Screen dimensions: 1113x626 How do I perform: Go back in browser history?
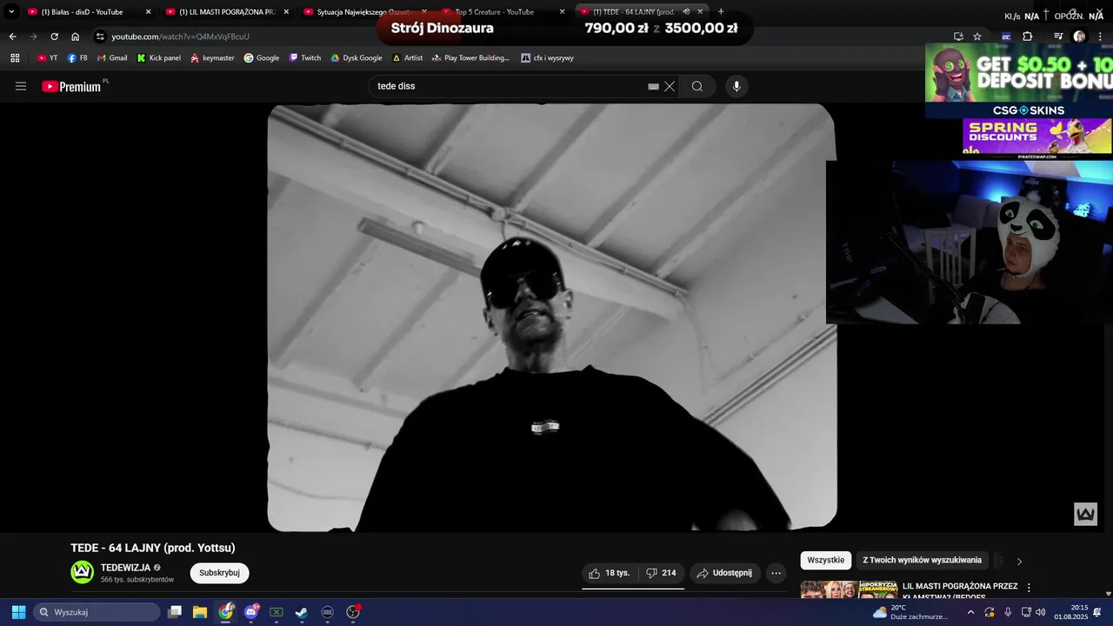(x=12, y=37)
